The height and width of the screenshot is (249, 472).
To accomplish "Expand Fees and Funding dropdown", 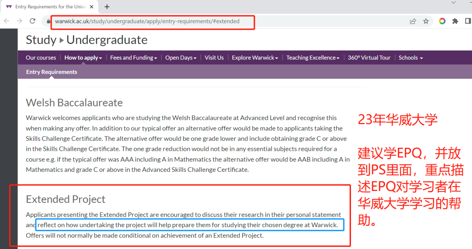I will (x=133, y=58).
